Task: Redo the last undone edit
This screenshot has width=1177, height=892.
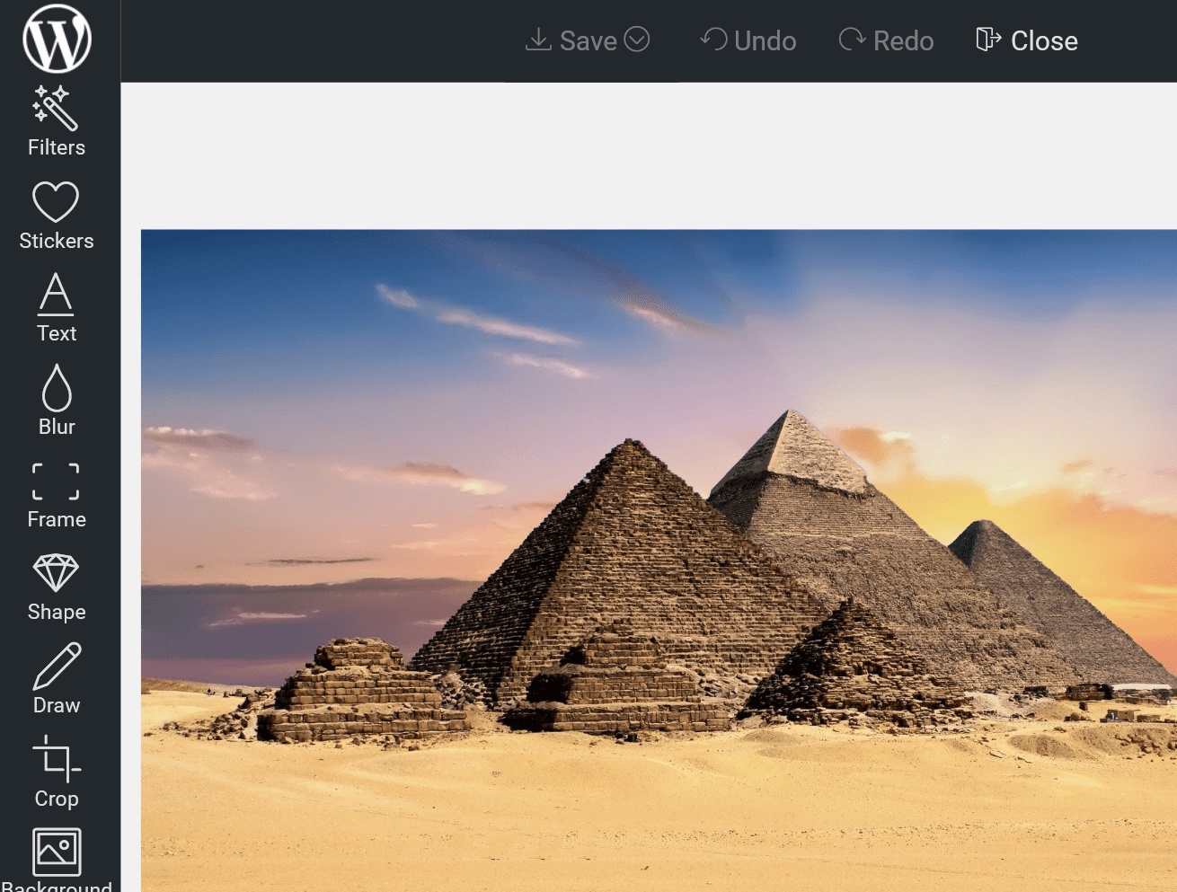Action: pyautogui.click(x=886, y=41)
